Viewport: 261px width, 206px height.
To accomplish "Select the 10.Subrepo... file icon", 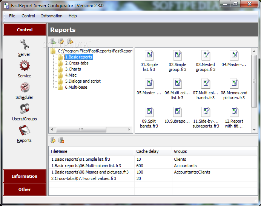I will coord(177,112).
